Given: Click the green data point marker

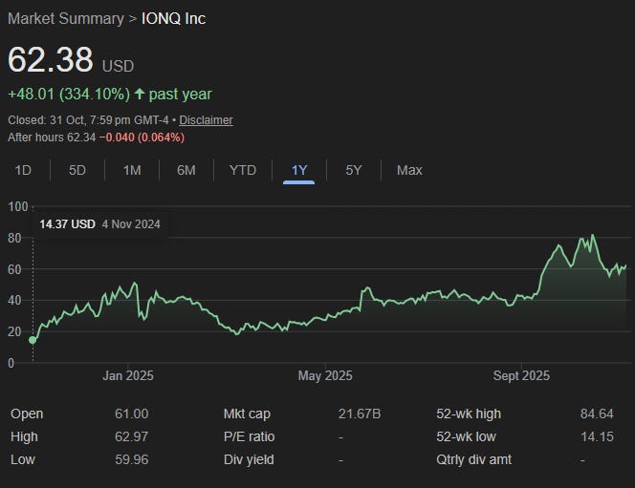Looking at the screenshot, I should click(33, 340).
